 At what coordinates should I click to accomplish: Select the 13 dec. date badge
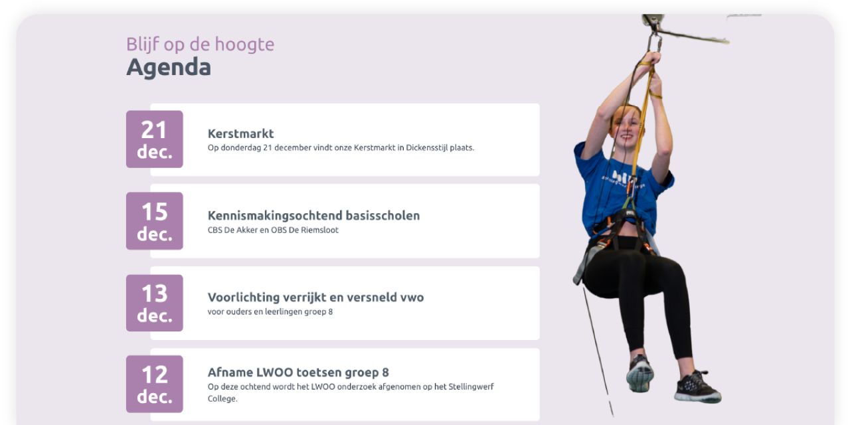point(154,303)
